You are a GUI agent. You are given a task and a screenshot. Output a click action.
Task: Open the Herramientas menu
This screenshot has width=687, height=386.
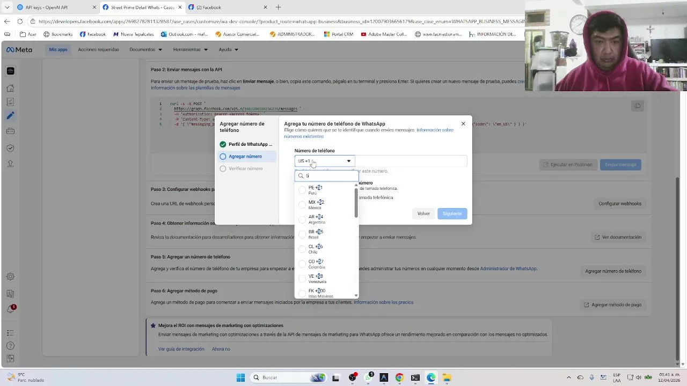coord(190,49)
